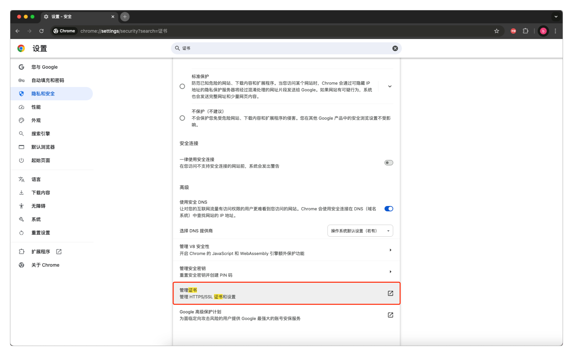Click the magnifier icon in search box
Screen dimensions: 573x356
click(178, 48)
